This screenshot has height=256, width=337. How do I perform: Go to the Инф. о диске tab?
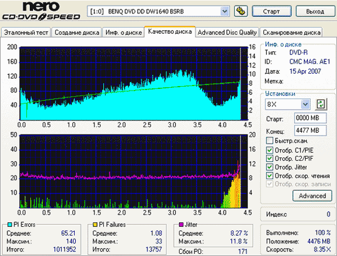pos(124,33)
